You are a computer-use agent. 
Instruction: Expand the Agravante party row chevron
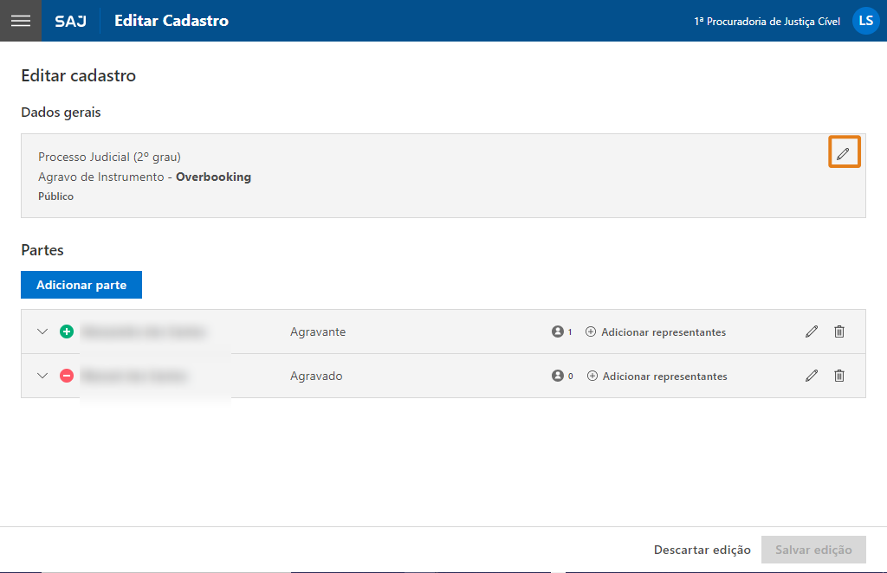pos(42,332)
